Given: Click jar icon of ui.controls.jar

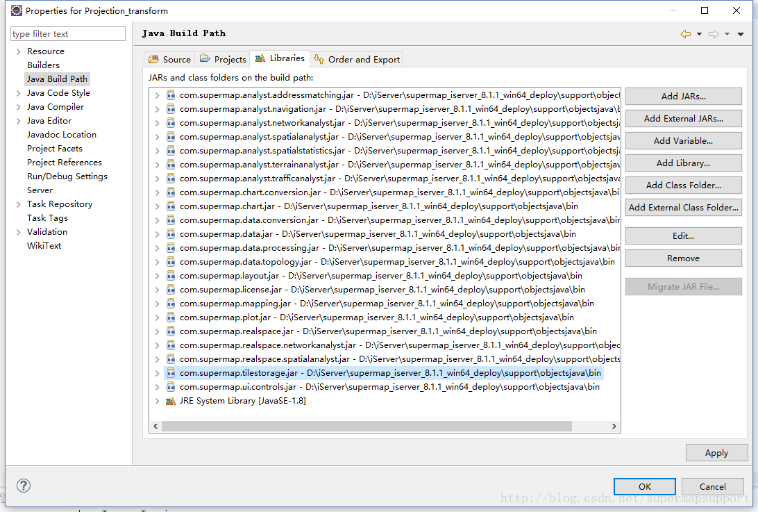Looking at the screenshot, I should [x=171, y=387].
